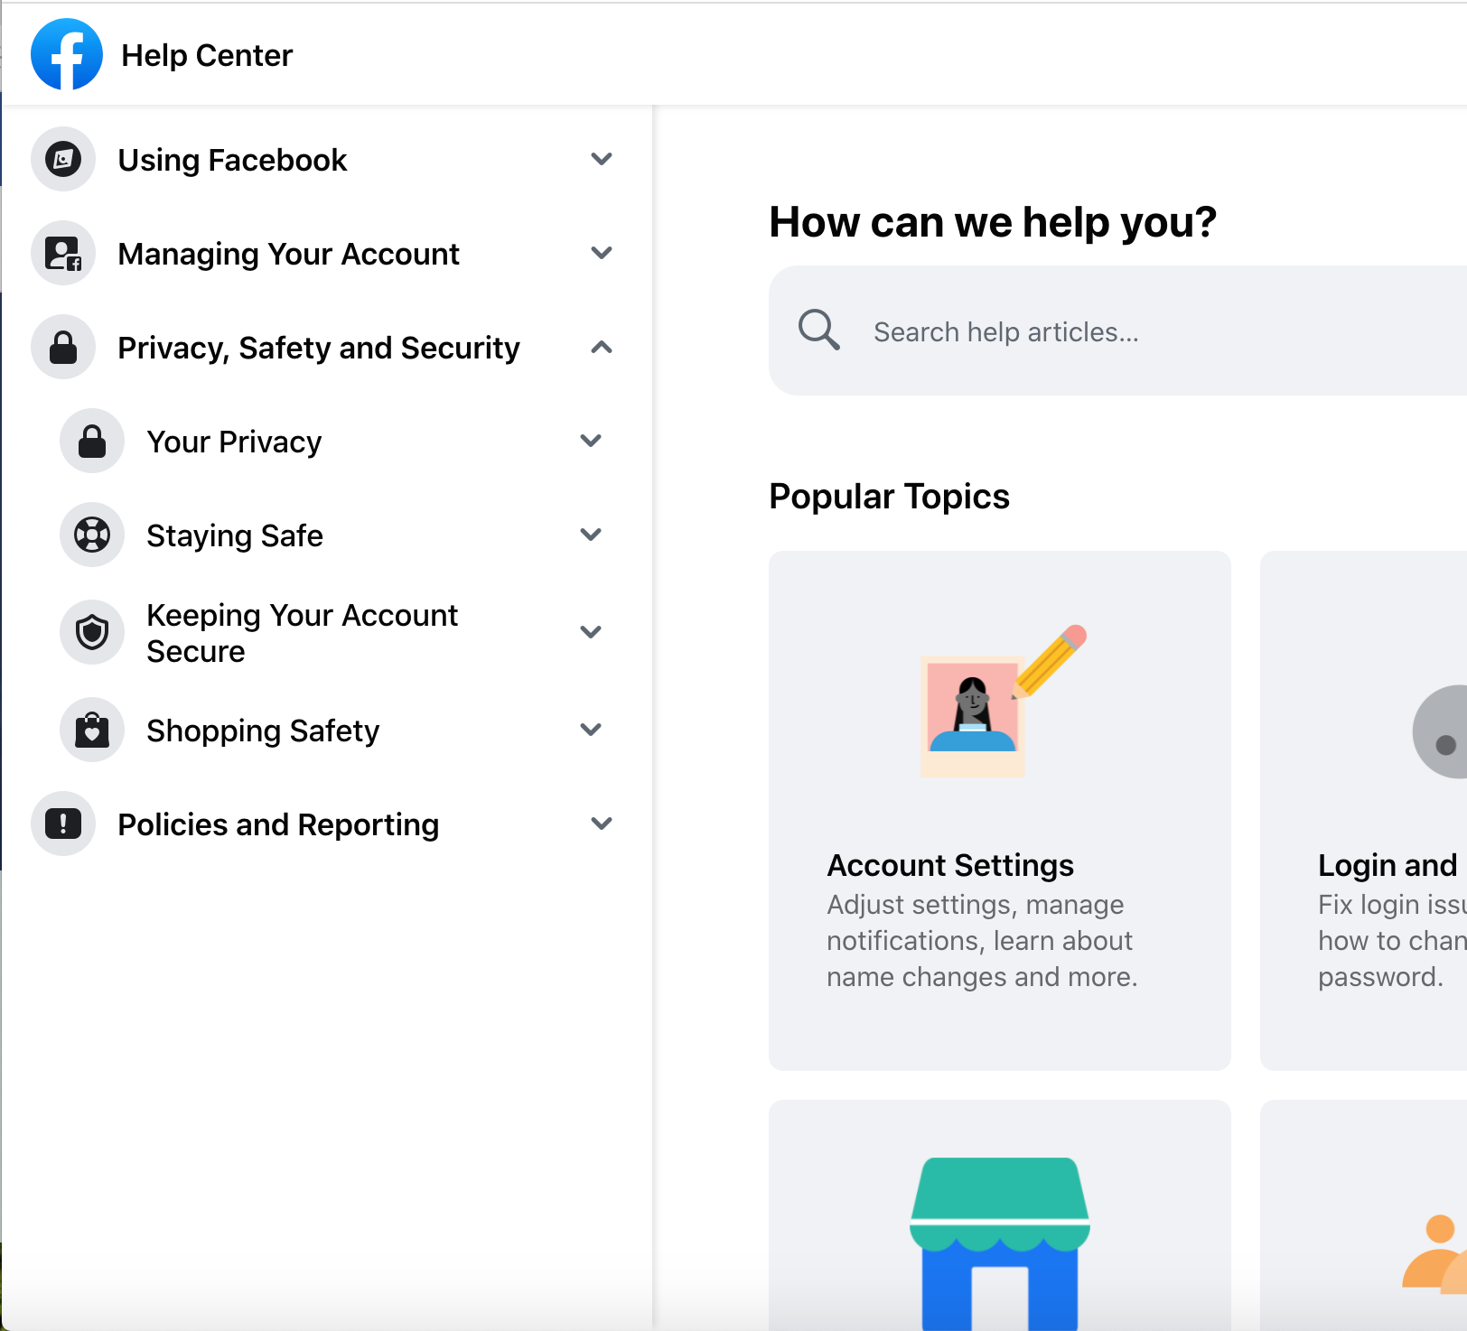Image resolution: width=1467 pixels, height=1331 pixels.
Task: Click the Privacy, Safety and Security lock icon
Action: (63, 347)
